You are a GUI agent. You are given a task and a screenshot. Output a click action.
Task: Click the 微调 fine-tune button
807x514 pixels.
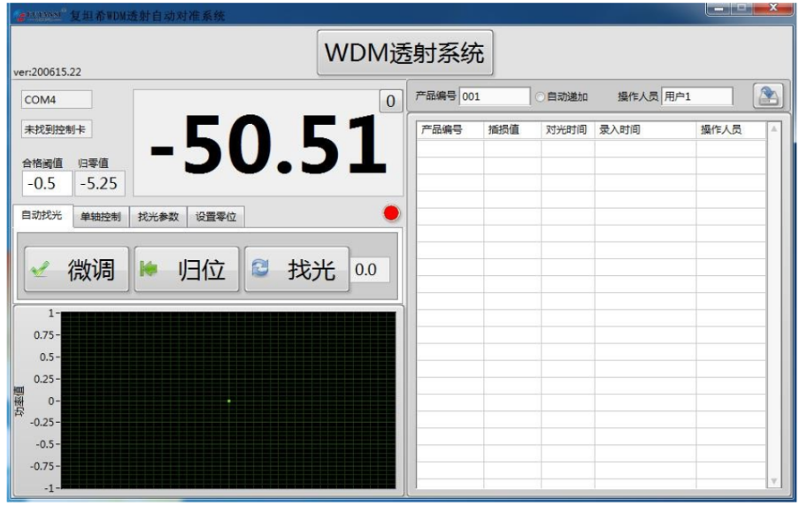coord(76,269)
